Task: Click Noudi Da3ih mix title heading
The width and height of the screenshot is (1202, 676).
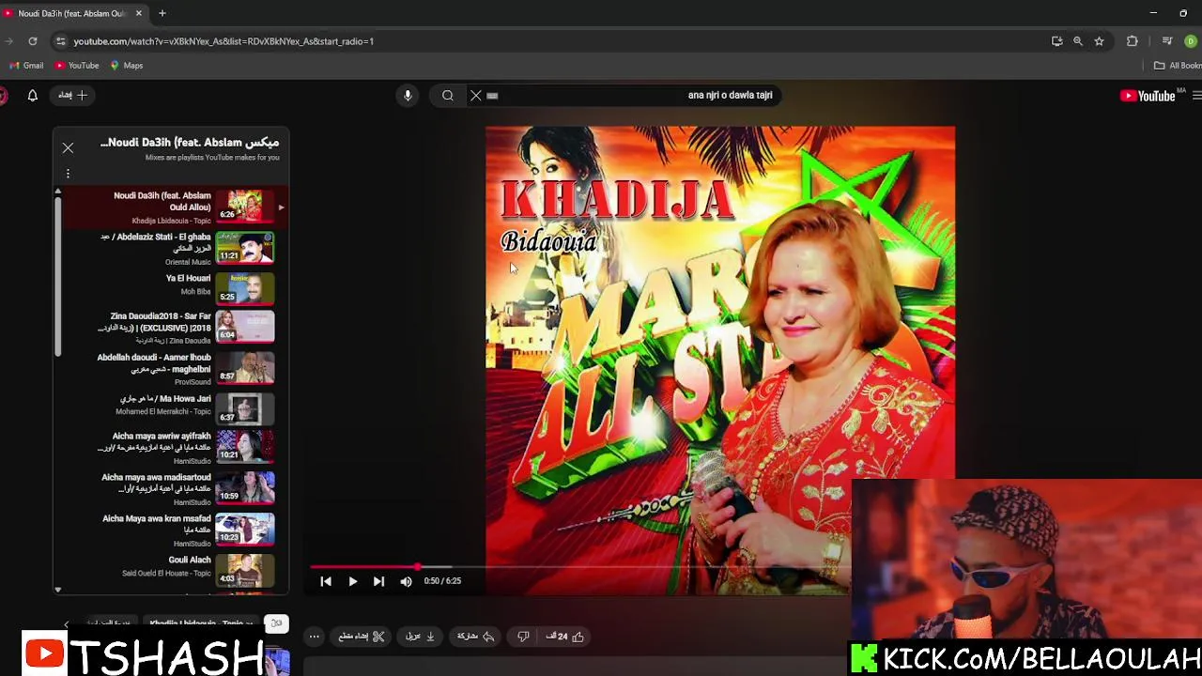Action: click(190, 142)
